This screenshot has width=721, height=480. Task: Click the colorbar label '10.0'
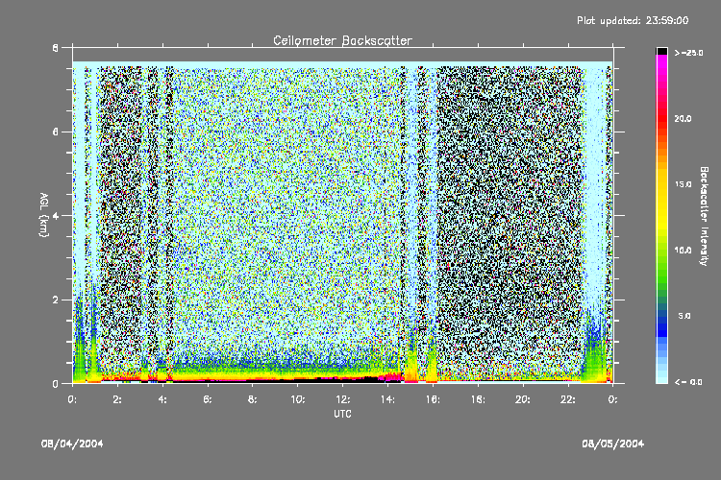coord(683,251)
